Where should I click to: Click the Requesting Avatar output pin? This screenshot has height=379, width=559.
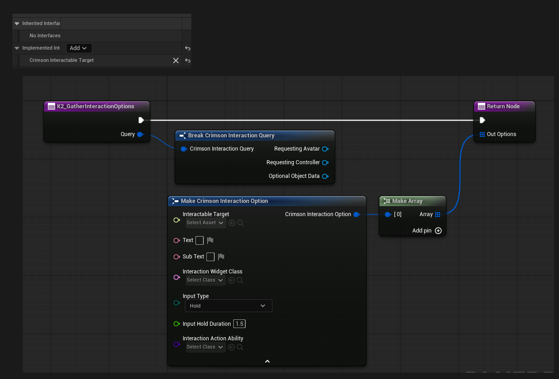click(x=325, y=149)
